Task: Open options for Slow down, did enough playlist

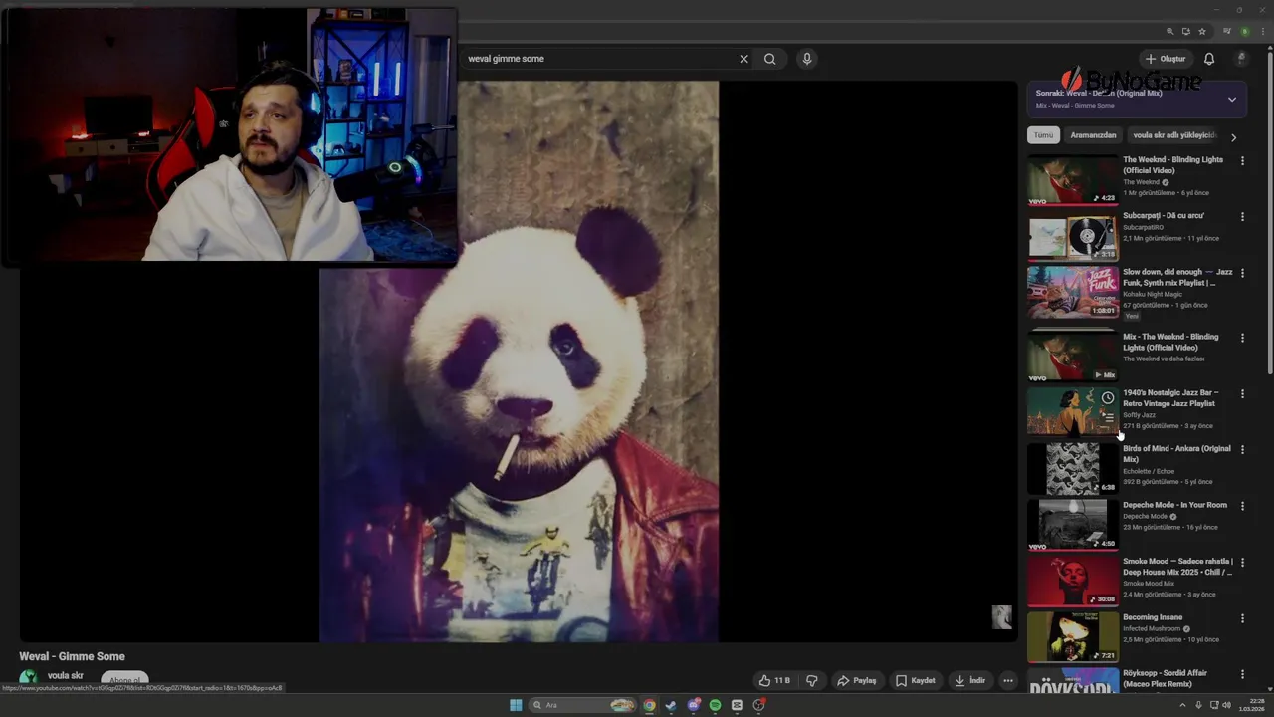Action: tap(1242, 273)
